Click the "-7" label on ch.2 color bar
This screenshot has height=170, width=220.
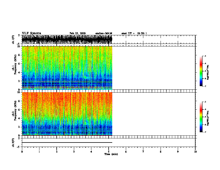click(x=205, y=132)
